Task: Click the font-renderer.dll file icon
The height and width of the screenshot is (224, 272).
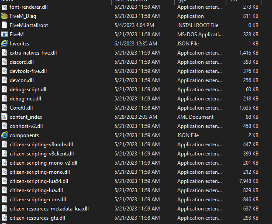Action: pos(4,7)
